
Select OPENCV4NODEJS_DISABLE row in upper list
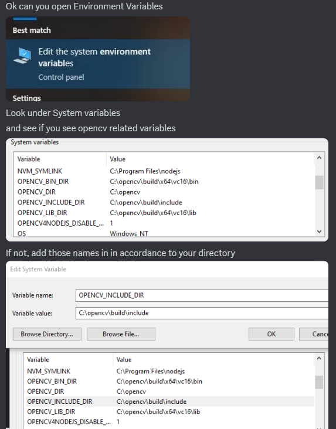[164, 223]
